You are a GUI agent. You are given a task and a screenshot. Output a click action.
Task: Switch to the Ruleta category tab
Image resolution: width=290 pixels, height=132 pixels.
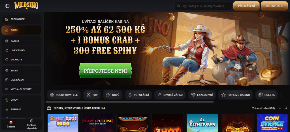[x=266, y=95]
